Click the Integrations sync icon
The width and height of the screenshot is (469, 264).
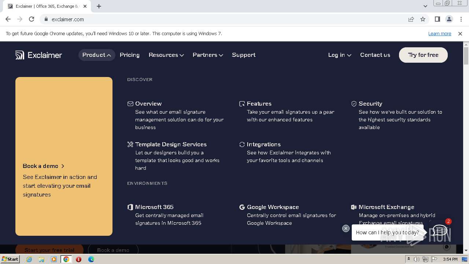pos(242,144)
